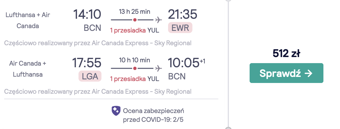Click the red stopover dot on return route

[x=135, y=68]
